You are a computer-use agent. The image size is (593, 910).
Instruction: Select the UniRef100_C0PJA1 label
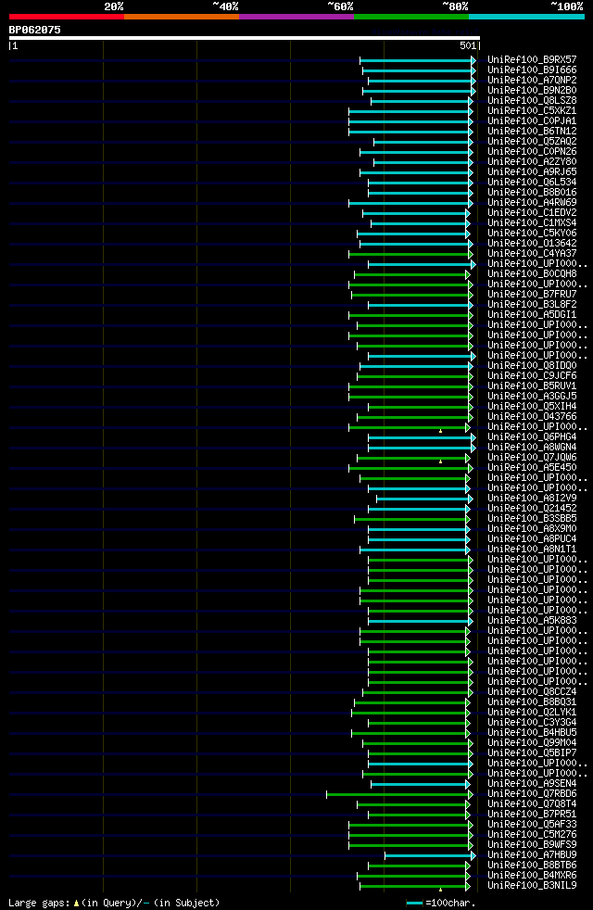[x=532, y=120]
